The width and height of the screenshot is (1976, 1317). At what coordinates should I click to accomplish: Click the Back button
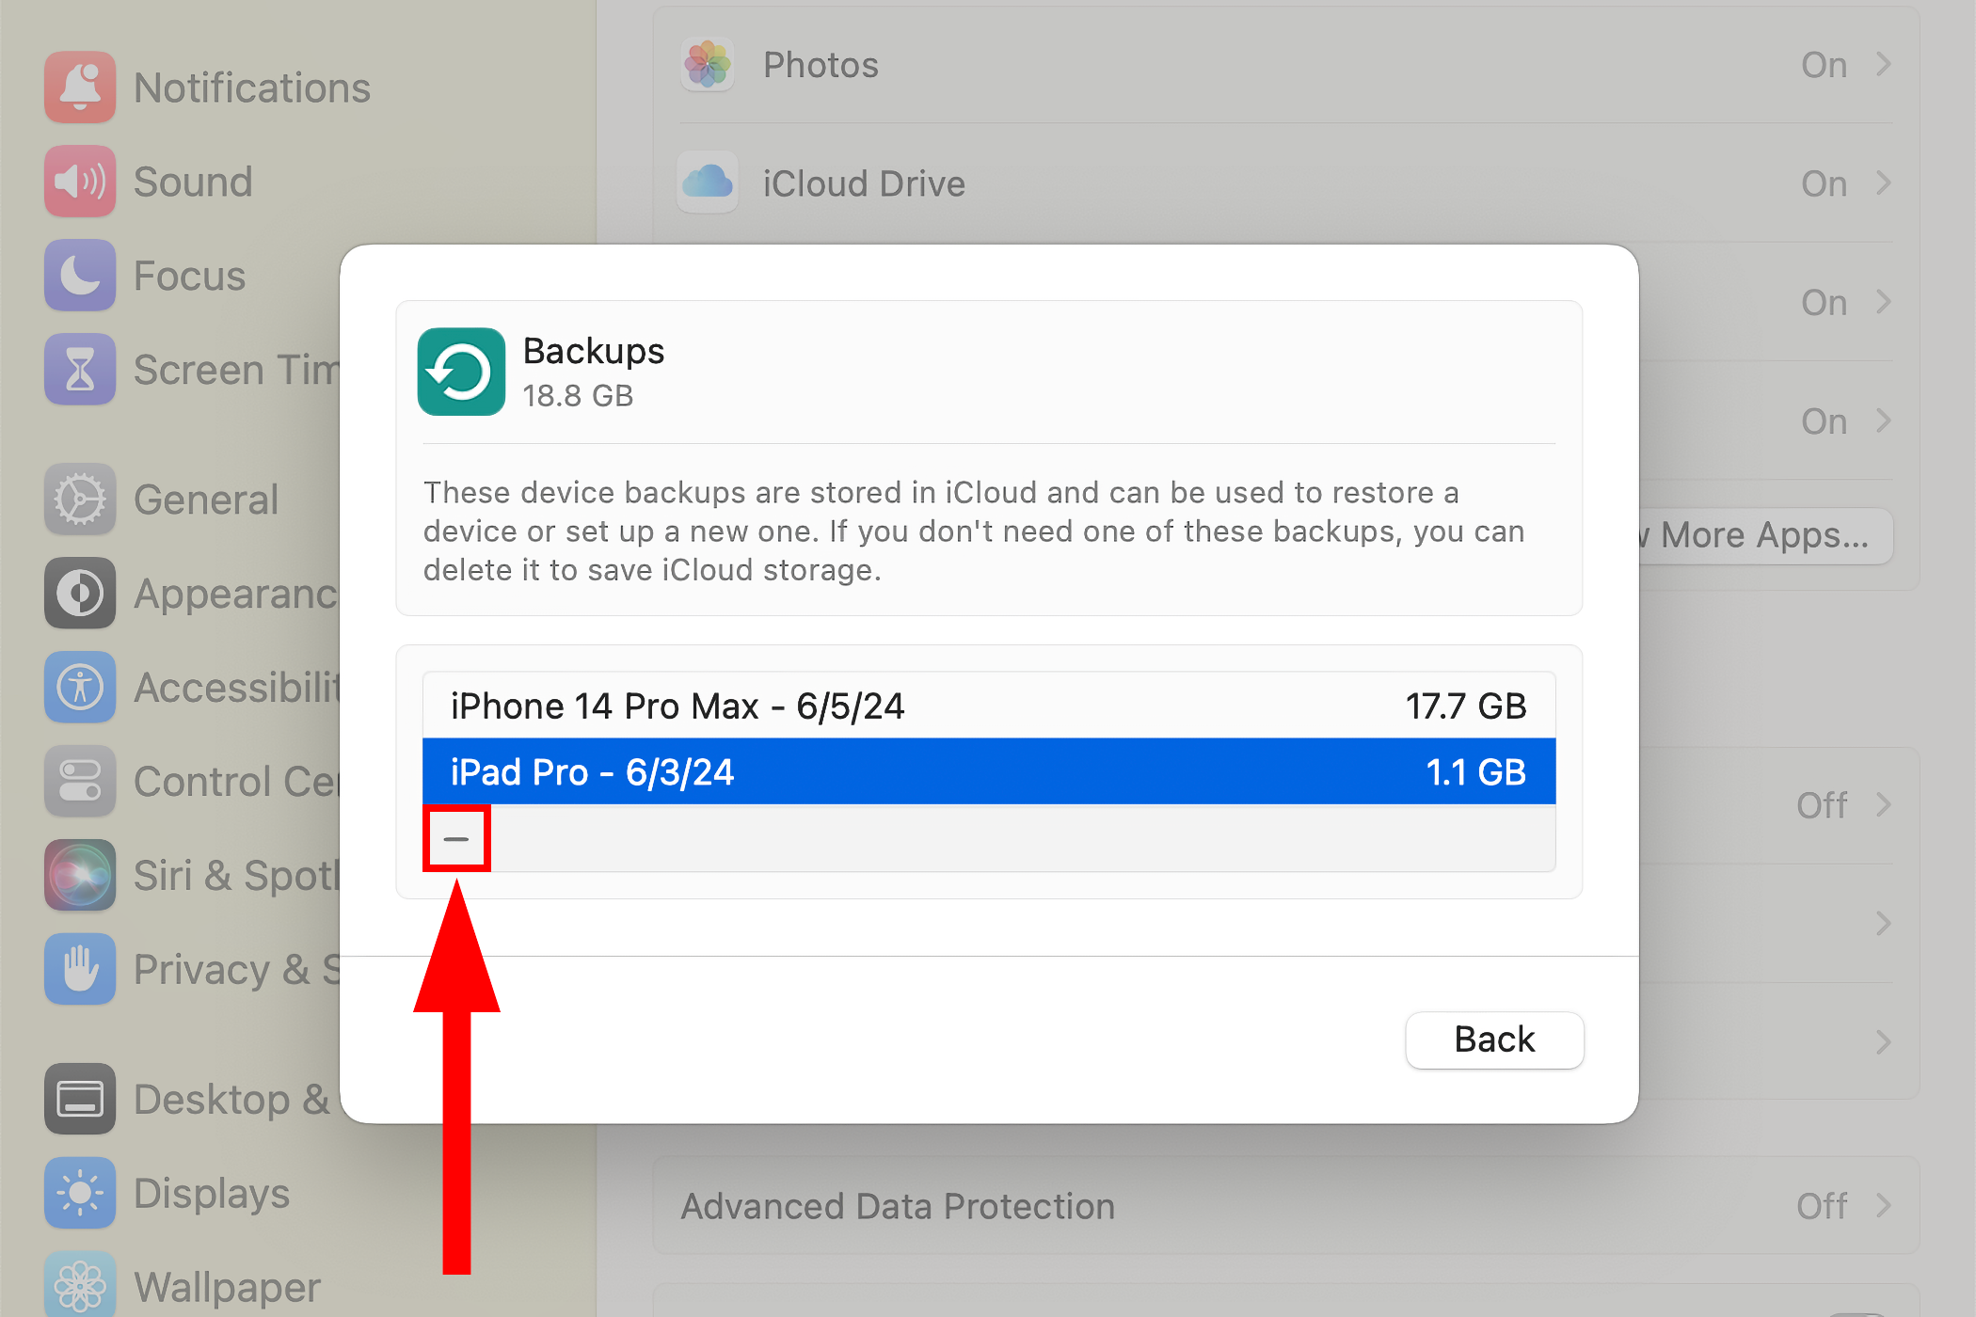click(x=1494, y=1039)
